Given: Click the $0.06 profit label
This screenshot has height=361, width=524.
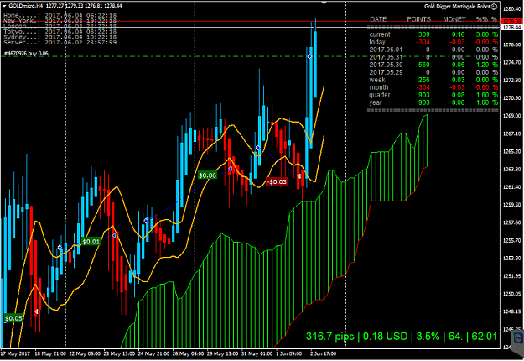Looking at the screenshot, I should point(207,175).
